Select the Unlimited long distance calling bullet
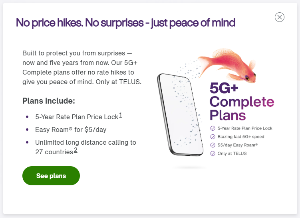This screenshot has height=218, width=300. click(85, 147)
